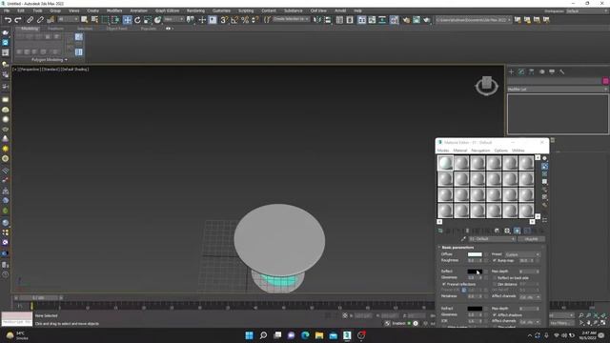Activate the Select and Scale tool

[x=148, y=20]
